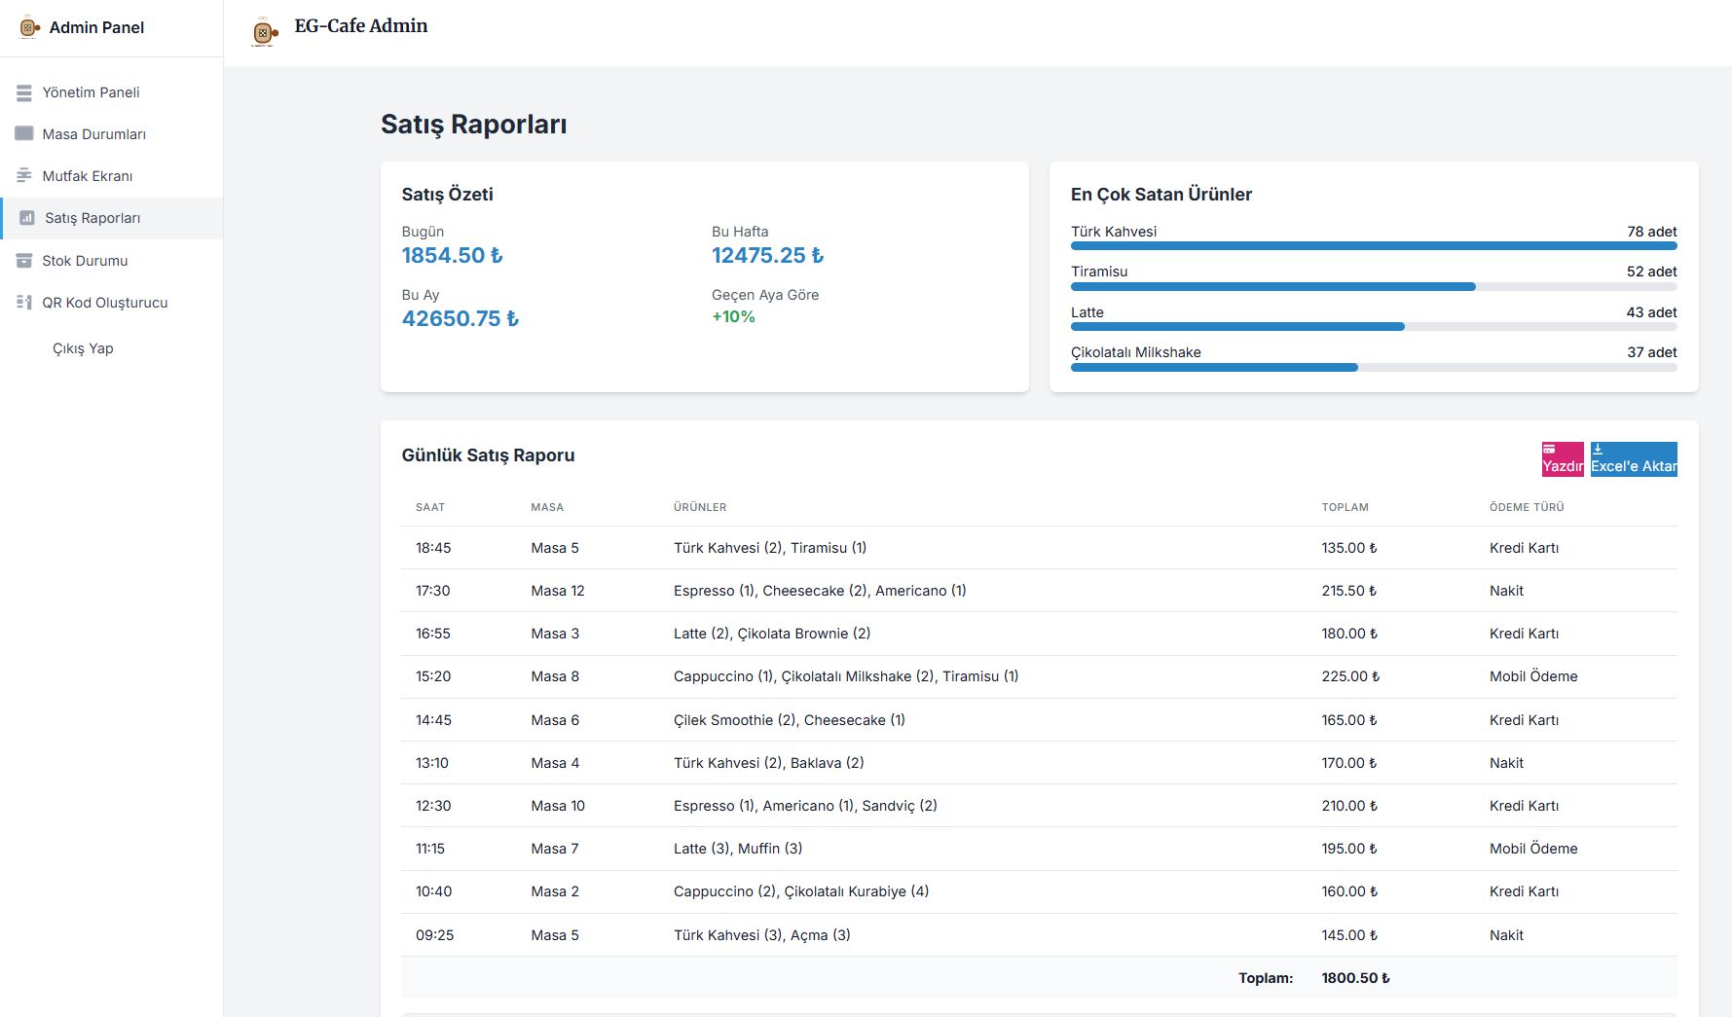This screenshot has height=1017, width=1732.
Task: Click the Stok Durumu archive icon
Action: (24, 261)
